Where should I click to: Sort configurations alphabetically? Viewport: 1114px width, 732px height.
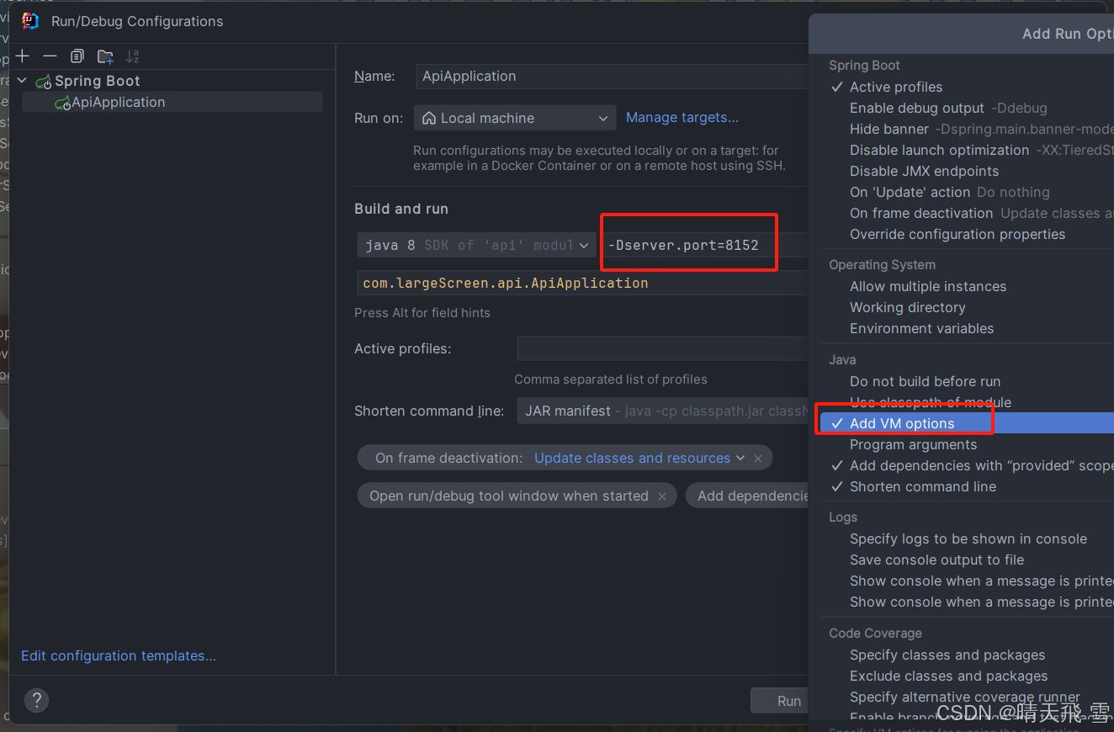132,56
